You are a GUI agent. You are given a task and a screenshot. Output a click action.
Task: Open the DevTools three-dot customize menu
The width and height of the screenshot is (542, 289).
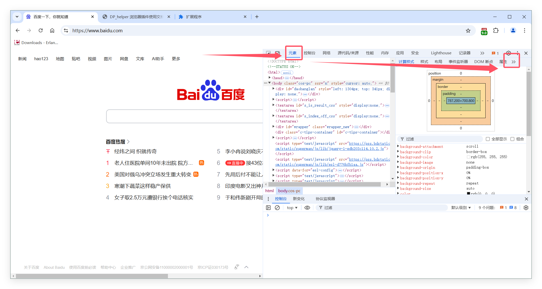518,53
